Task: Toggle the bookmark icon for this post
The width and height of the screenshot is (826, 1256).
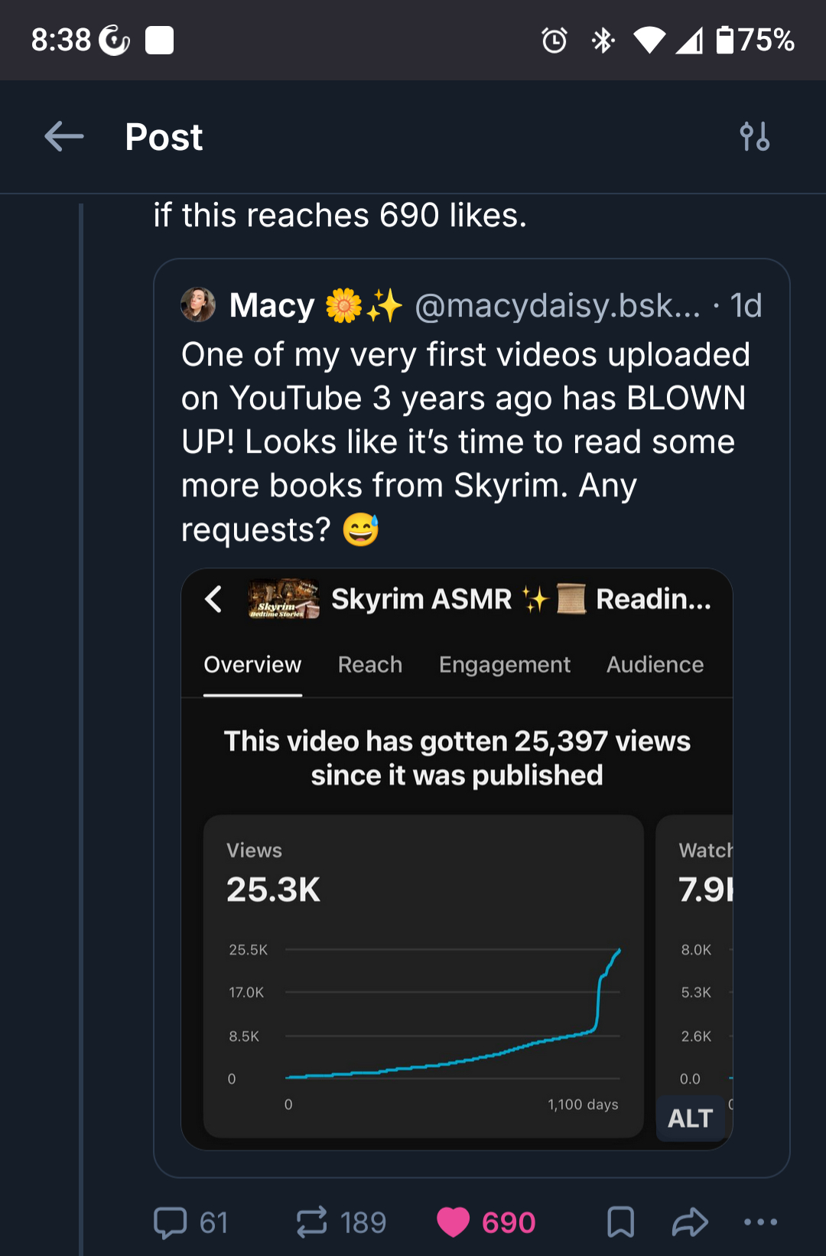Action: click(620, 1222)
